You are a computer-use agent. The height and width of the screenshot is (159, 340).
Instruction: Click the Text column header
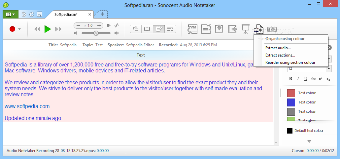141,55
